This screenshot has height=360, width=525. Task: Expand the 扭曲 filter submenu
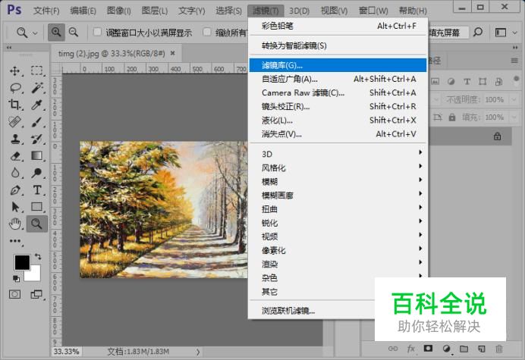tap(338, 208)
